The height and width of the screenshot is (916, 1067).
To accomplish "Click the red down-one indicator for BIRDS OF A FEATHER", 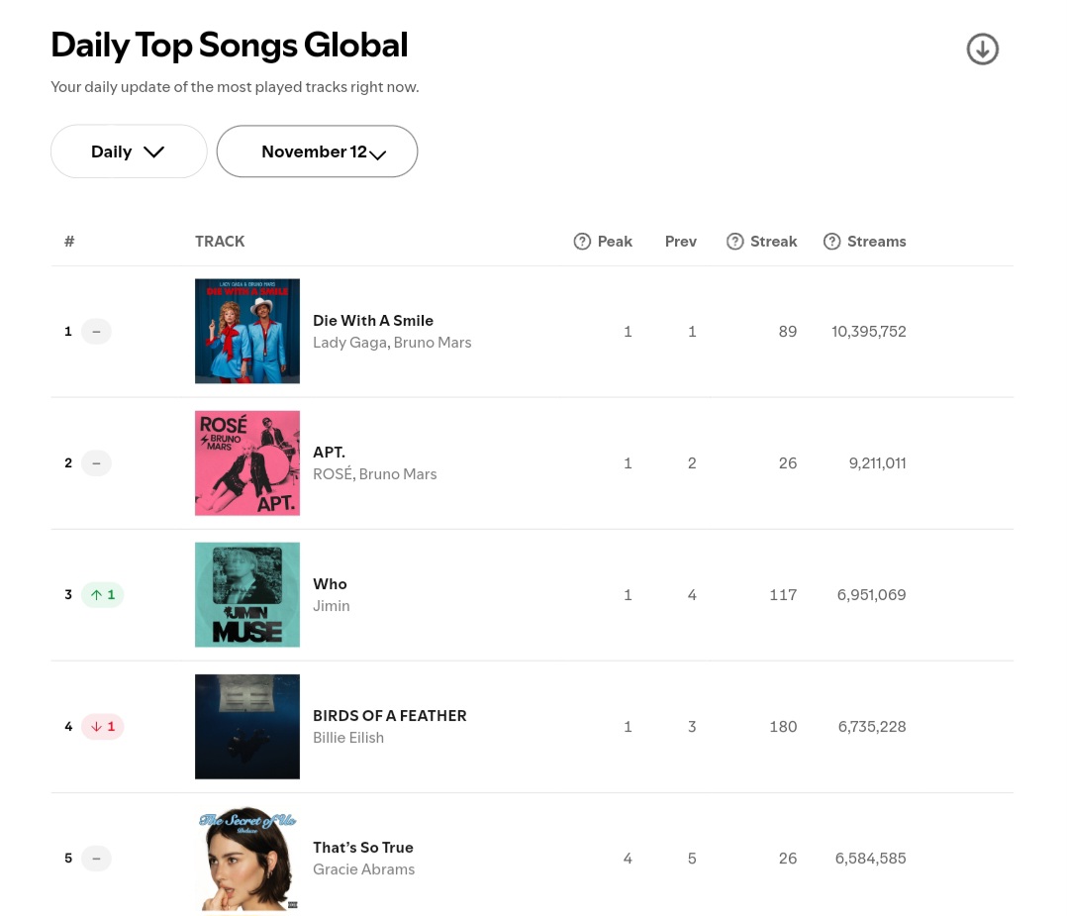I will (102, 727).
